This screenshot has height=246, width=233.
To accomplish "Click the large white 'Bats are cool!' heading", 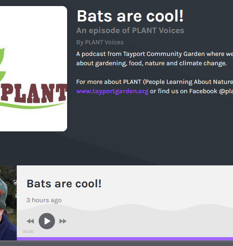I will (x=130, y=16).
